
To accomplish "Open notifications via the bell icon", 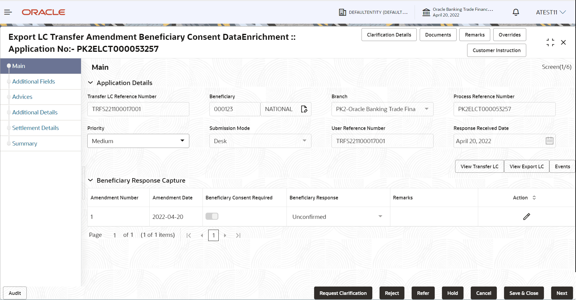I will [516, 12].
